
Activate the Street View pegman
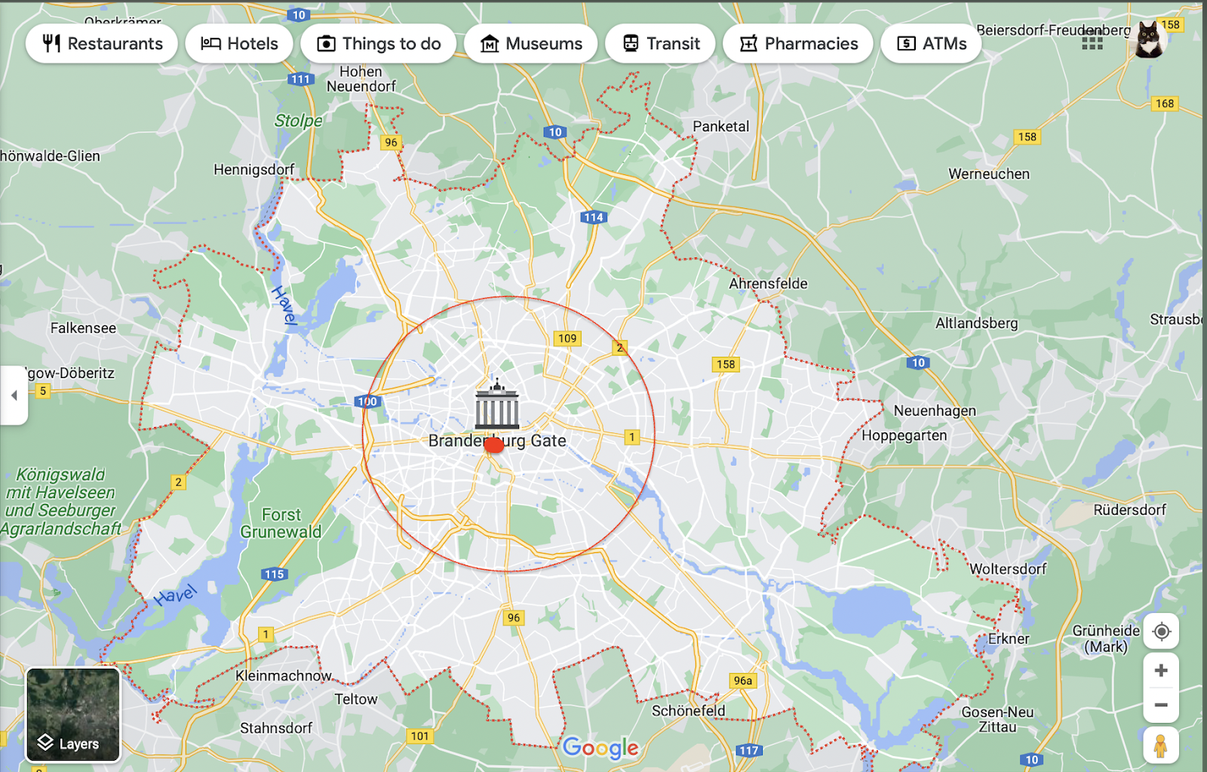(1162, 746)
